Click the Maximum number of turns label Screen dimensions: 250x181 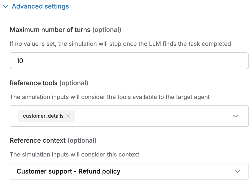[50, 30]
